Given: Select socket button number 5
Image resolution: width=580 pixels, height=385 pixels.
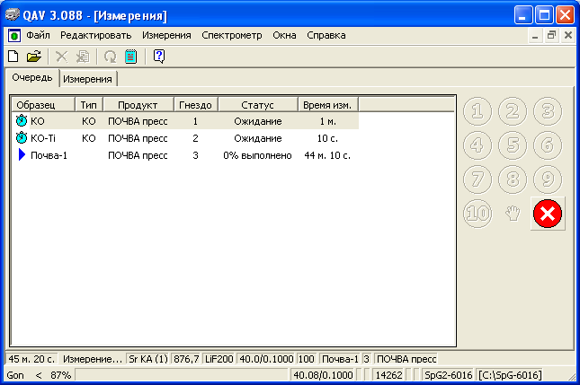Looking at the screenshot, I should click(x=513, y=145).
